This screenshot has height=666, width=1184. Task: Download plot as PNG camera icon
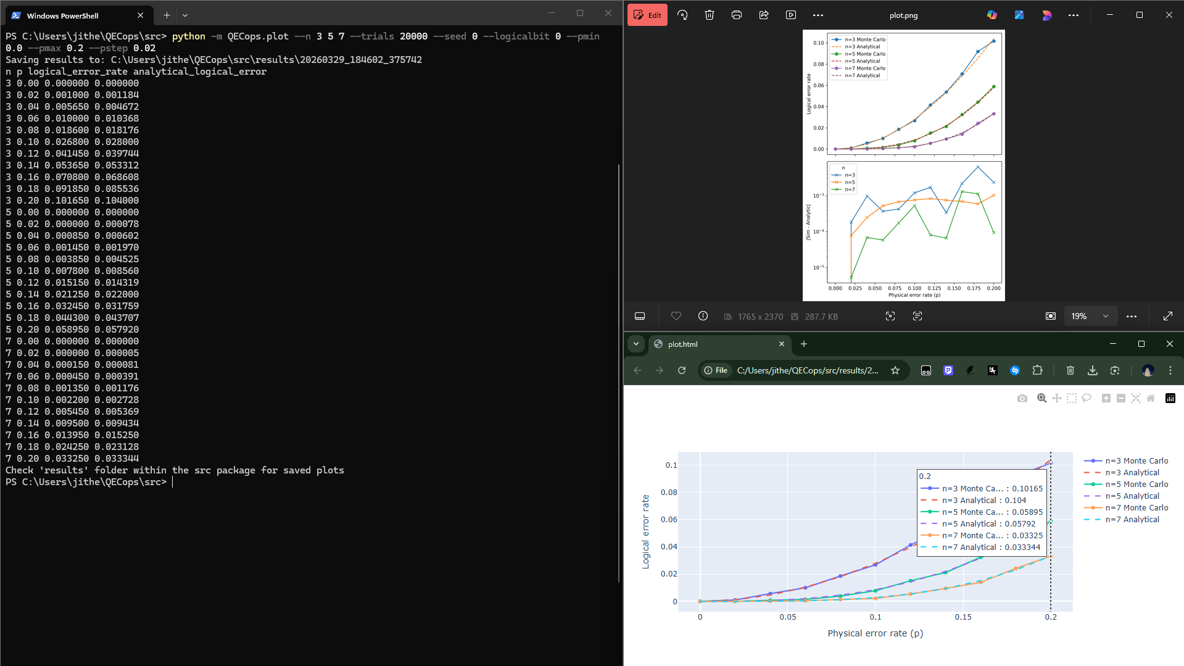[x=1022, y=398]
